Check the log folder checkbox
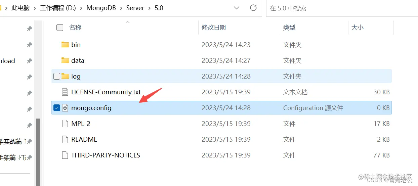418x186 pixels. pyautogui.click(x=57, y=76)
